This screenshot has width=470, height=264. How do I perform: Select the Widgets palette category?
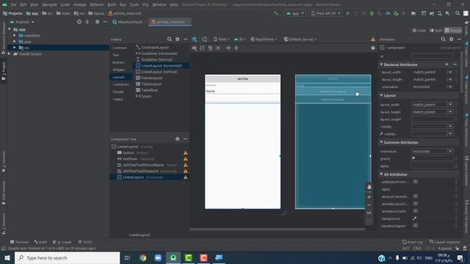tap(119, 70)
